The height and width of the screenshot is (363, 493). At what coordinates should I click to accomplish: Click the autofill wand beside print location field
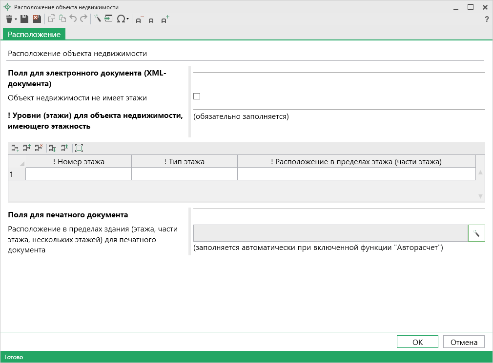[476, 233]
